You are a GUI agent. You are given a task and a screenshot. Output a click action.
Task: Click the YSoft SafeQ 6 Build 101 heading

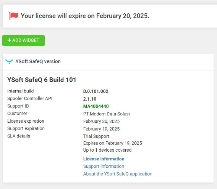pyautogui.click(x=42, y=80)
